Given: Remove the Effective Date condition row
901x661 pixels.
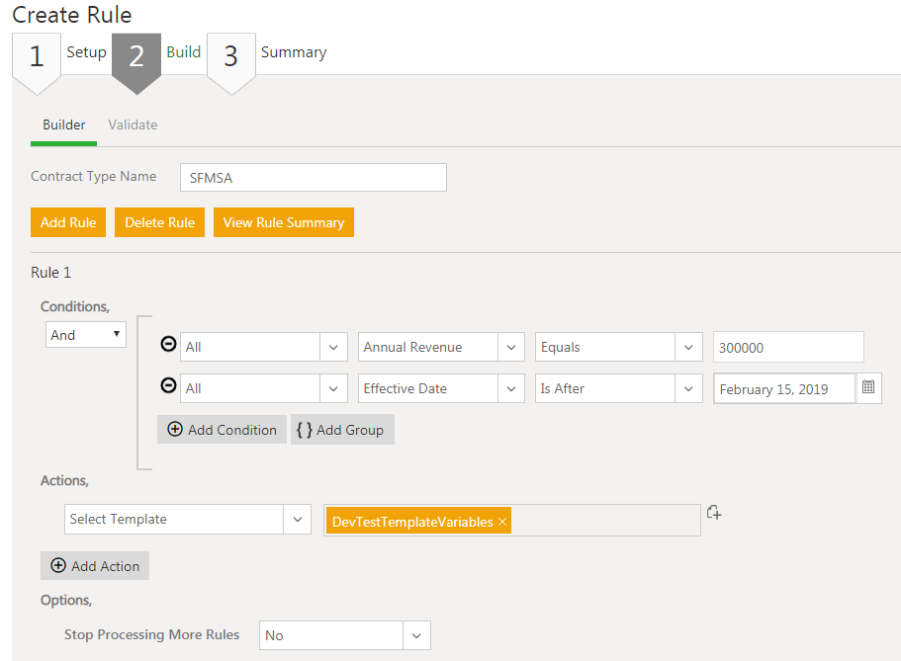Looking at the screenshot, I should (x=168, y=387).
